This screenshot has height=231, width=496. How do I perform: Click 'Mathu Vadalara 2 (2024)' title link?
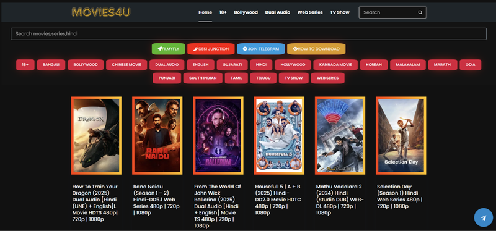pos(340,199)
